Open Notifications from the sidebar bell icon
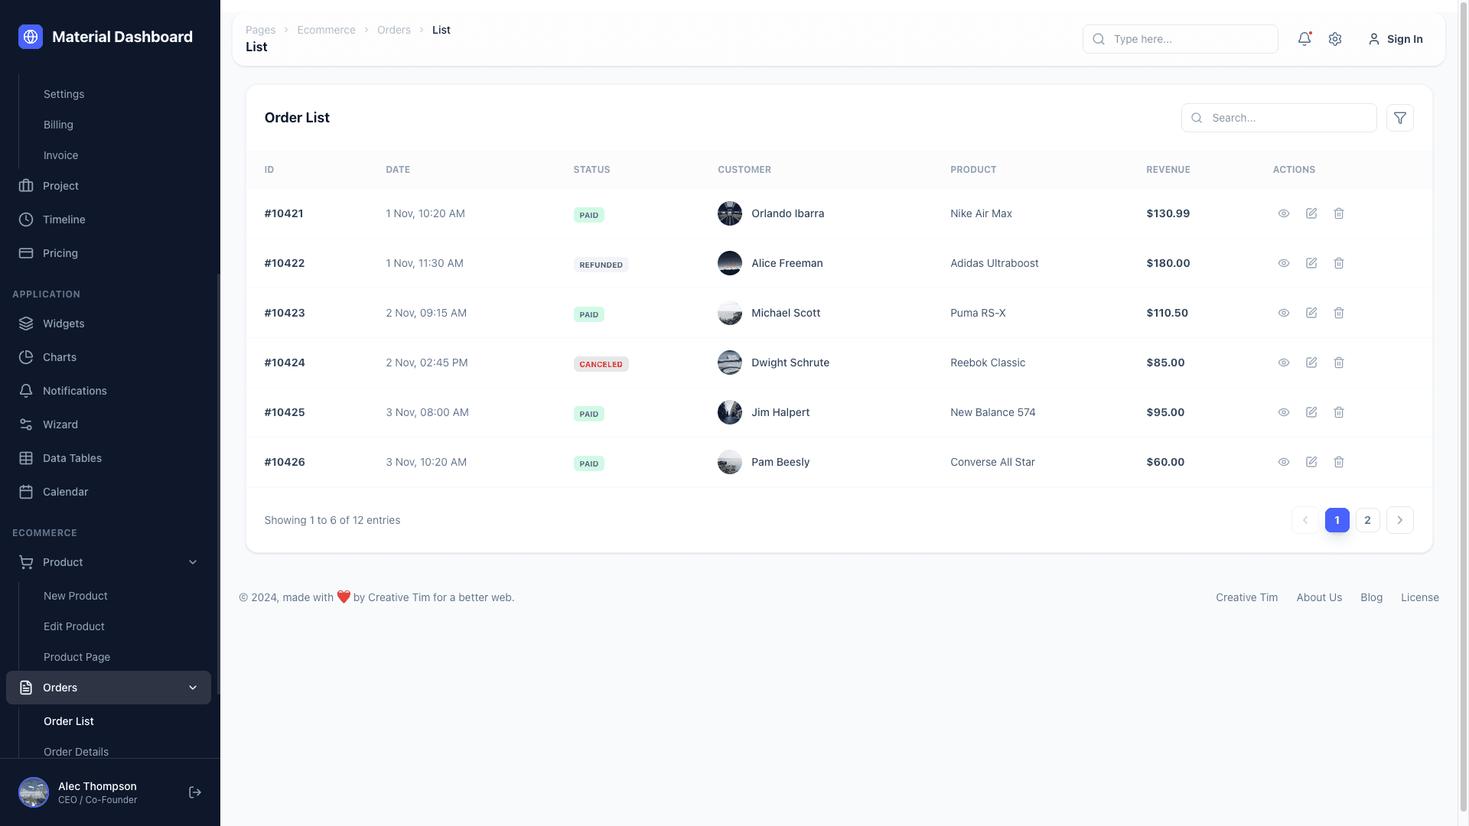The height and width of the screenshot is (826, 1469). (x=25, y=391)
